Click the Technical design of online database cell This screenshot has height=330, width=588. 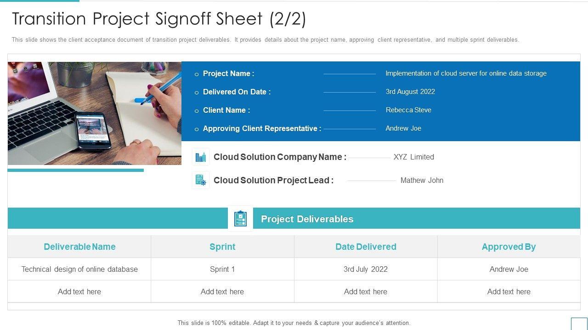(79, 269)
